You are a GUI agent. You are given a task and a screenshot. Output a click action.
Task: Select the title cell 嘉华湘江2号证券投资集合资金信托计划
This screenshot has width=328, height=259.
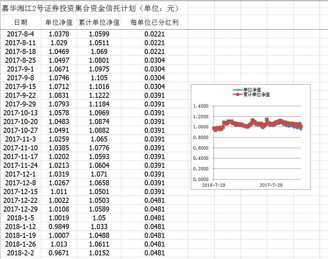(90, 8)
